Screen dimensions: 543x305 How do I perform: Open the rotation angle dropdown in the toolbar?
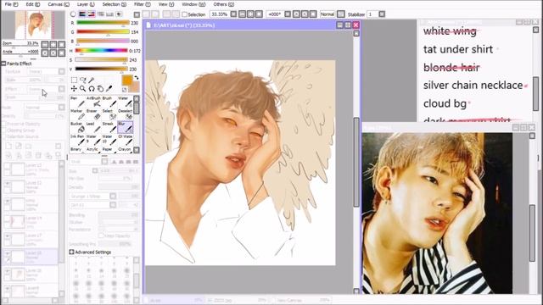point(288,14)
